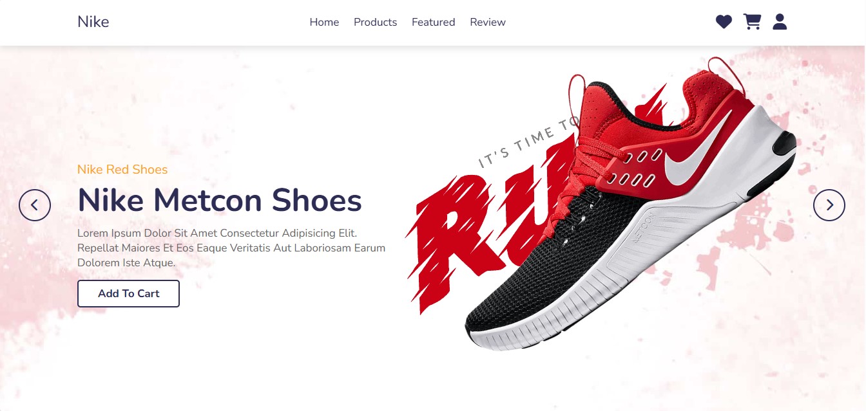Image resolution: width=866 pixels, height=411 pixels.
Task: Click the user account icon
Action: tap(780, 22)
